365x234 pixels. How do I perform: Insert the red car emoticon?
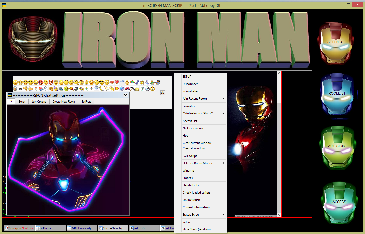(127, 89)
